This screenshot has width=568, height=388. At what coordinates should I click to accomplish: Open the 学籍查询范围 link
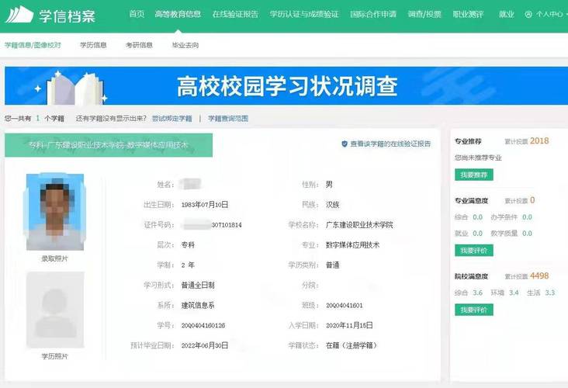pos(228,119)
